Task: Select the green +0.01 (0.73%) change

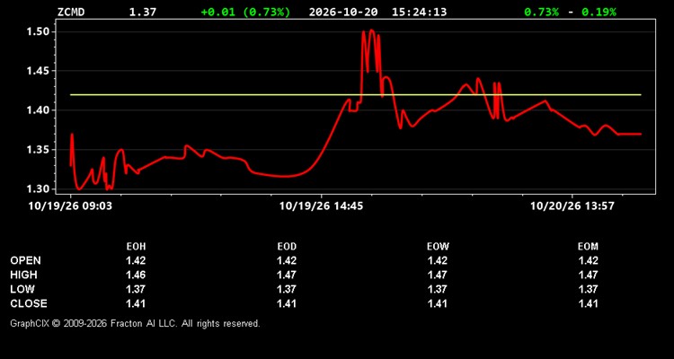Action: pos(245,12)
